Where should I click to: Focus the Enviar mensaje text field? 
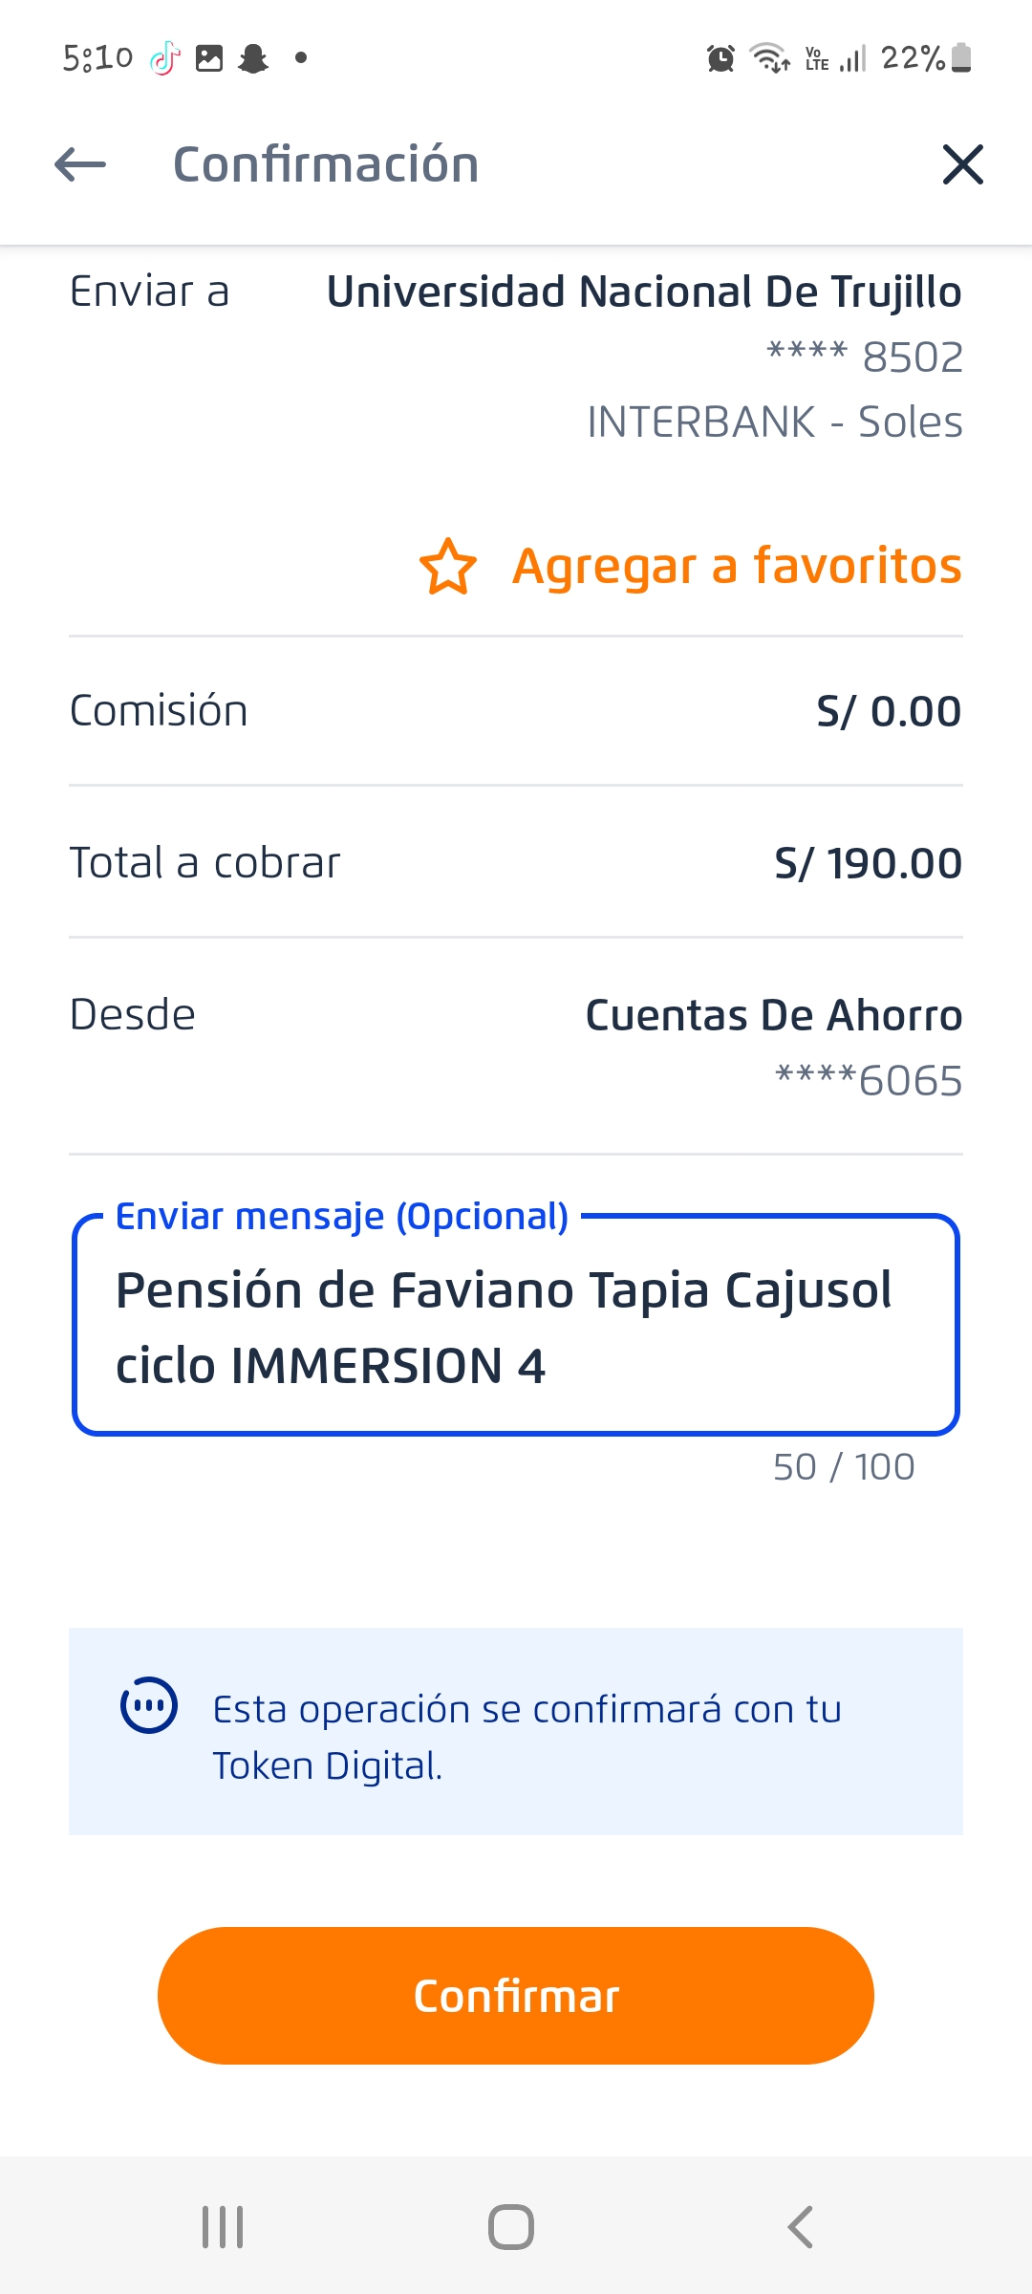click(516, 1327)
